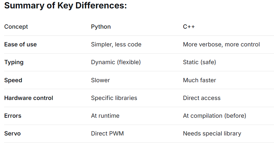Click the "Dynamic (flexible)" cell
The image size is (274, 147).
116,62
